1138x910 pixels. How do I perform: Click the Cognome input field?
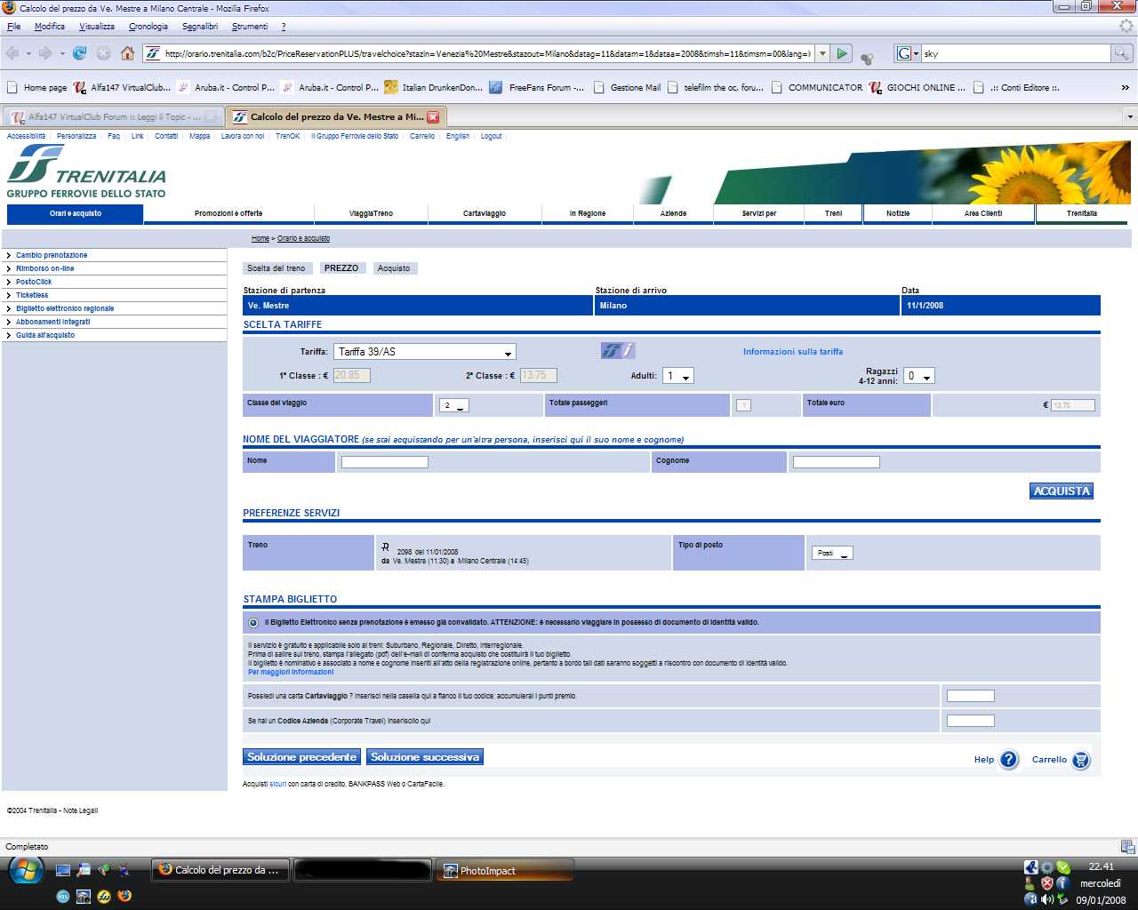tap(837, 462)
